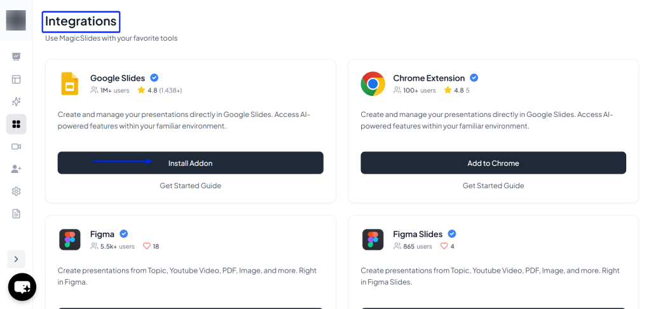This screenshot has height=309, width=651.
Task: Open the presentations icon in sidebar
Action: (x=16, y=57)
